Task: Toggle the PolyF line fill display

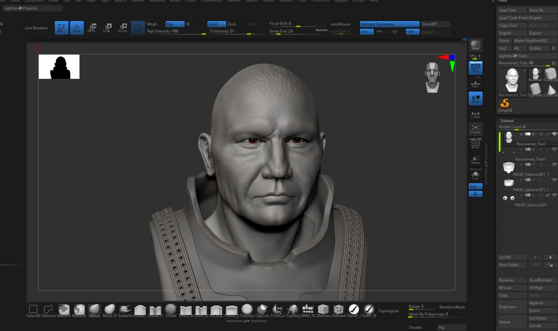Action: tap(475, 144)
